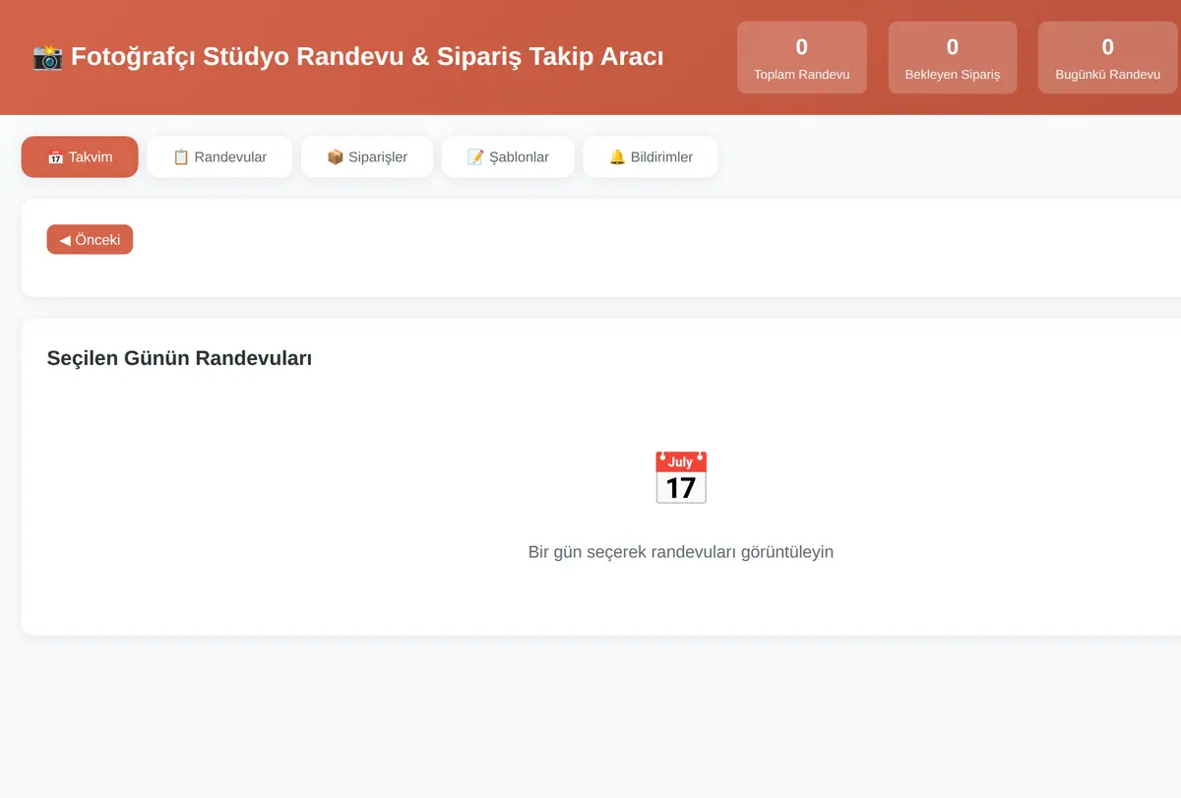Click "Bir gün seçerek randevuları görüntüleyin" text
This screenshot has height=798, width=1181.
(x=681, y=552)
